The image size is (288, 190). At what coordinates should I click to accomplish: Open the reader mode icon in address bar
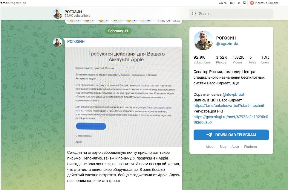click(x=239, y=3)
